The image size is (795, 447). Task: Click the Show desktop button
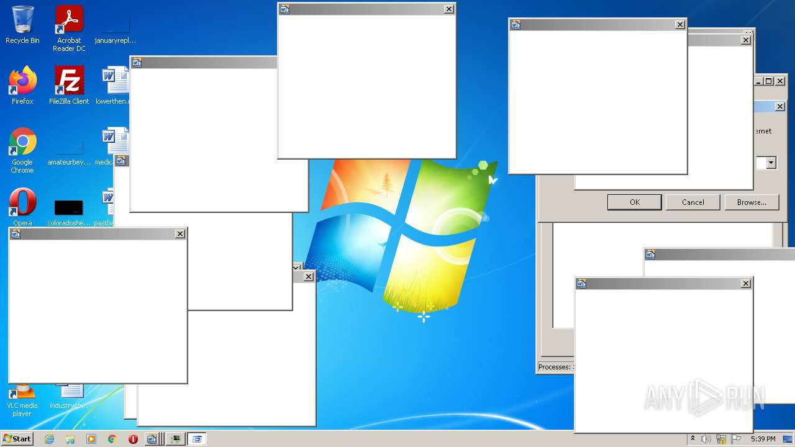coord(788,439)
